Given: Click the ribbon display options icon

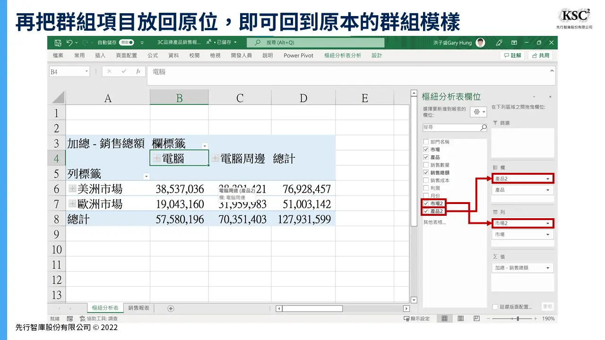Looking at the screenshot, I should (x=514, y=42).
